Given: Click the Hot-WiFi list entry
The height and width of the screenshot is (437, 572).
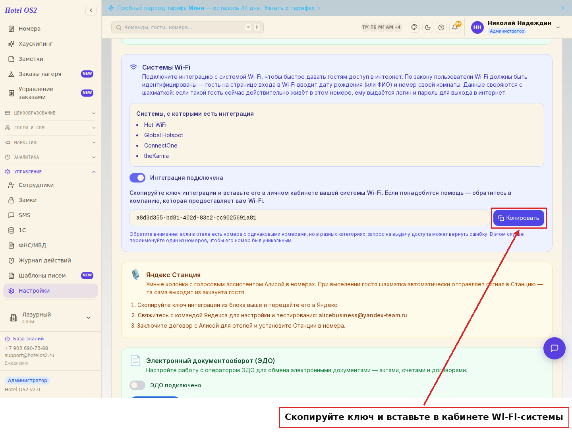Looking at the screenshot, I should click(x=155, y=125).
